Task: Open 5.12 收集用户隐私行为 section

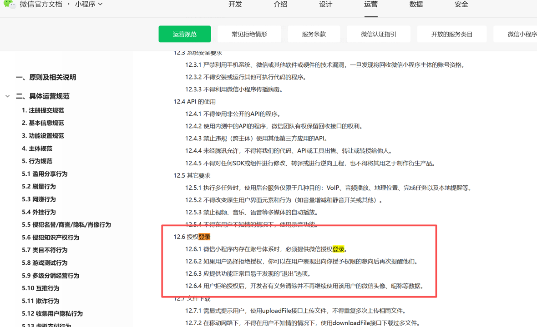Action: [x=52, y=314]
